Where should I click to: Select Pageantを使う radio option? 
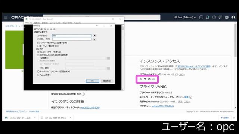click(x=38, y=75)
